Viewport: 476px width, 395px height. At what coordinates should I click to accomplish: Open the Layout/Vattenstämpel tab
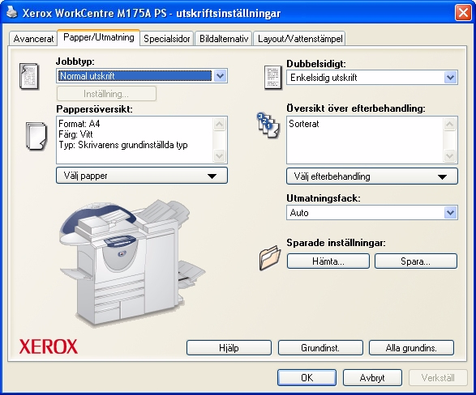300,39
